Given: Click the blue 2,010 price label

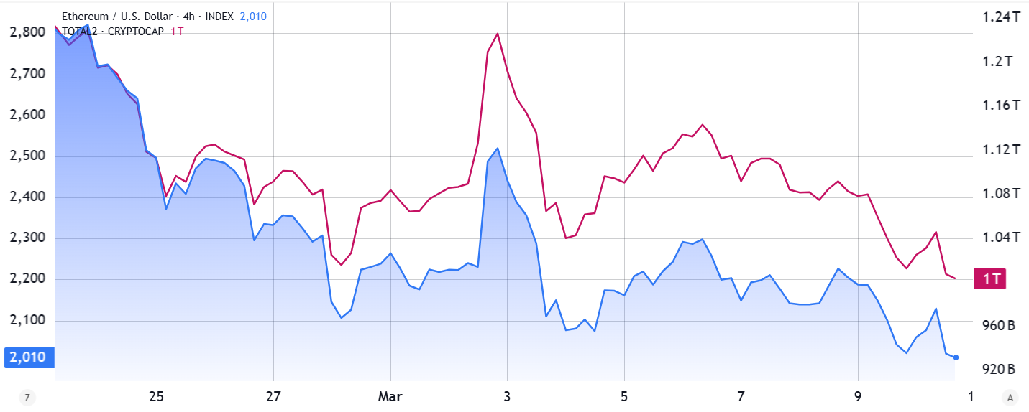Looking at the screenshot, I should point(28,357).
